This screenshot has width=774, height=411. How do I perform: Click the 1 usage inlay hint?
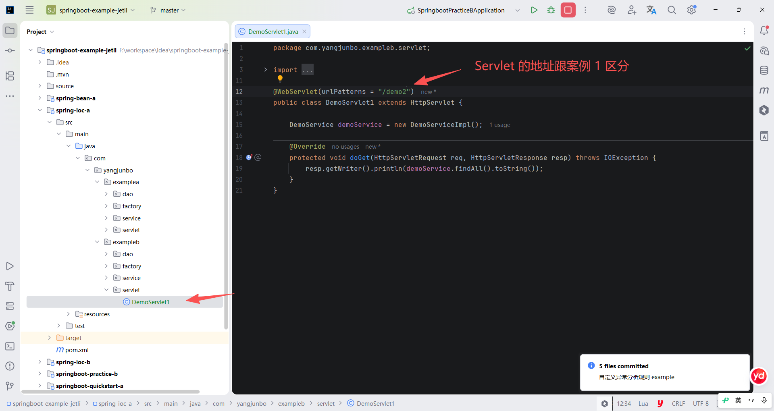pos(500,125)
